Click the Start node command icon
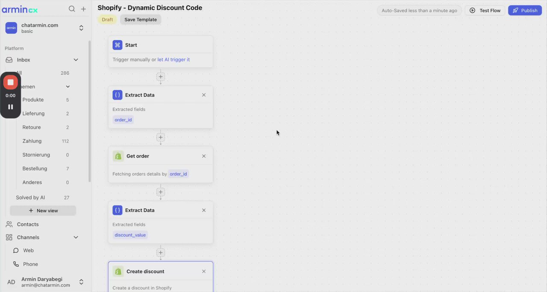547x292 pixels. tap(118, 45)
